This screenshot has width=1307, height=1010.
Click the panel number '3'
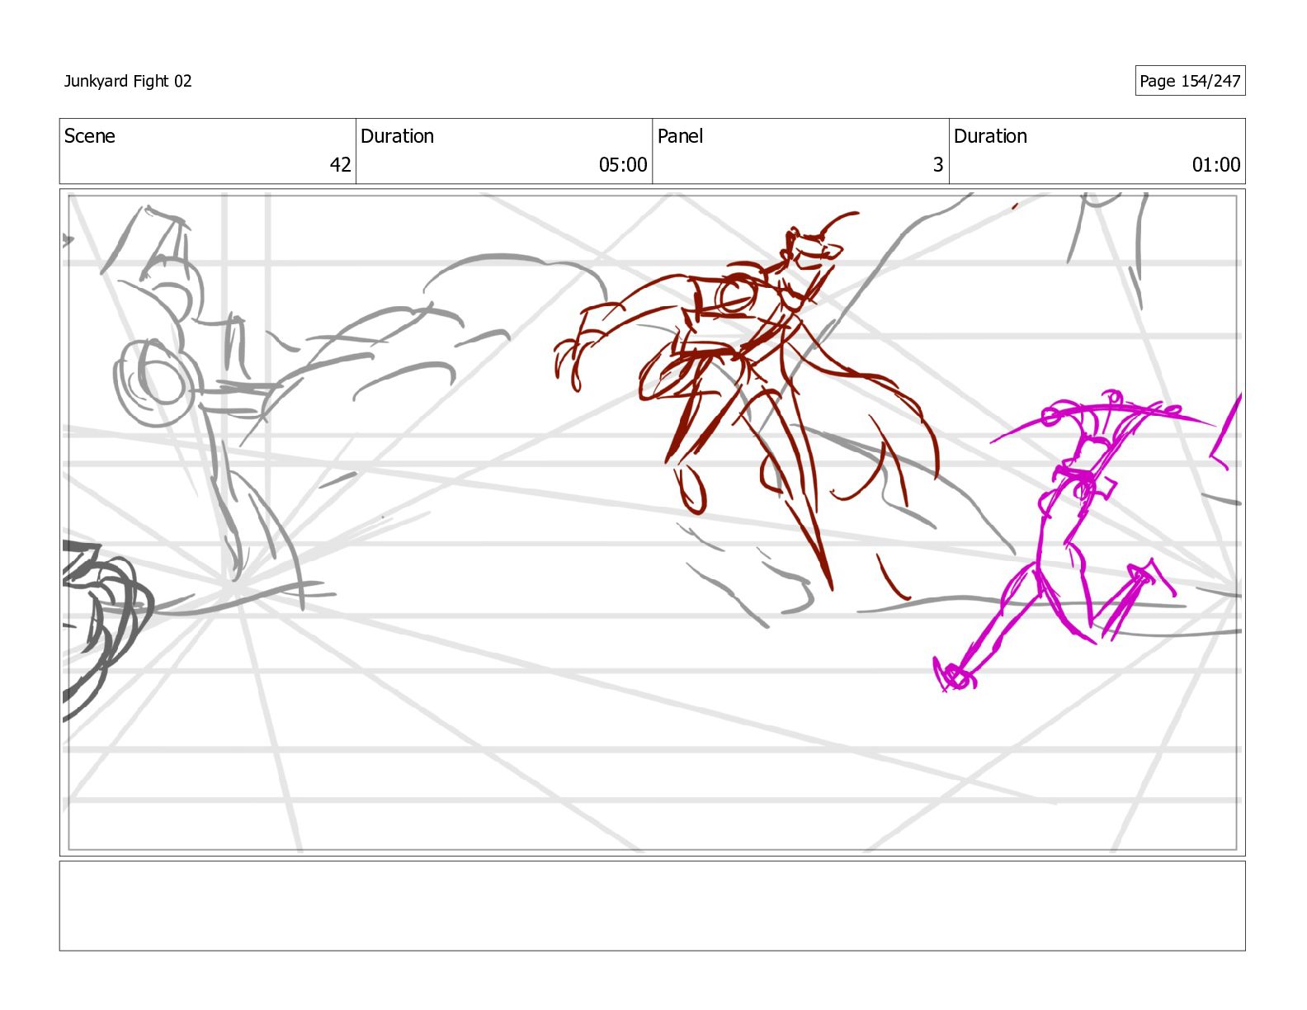(x=938, y=165)
